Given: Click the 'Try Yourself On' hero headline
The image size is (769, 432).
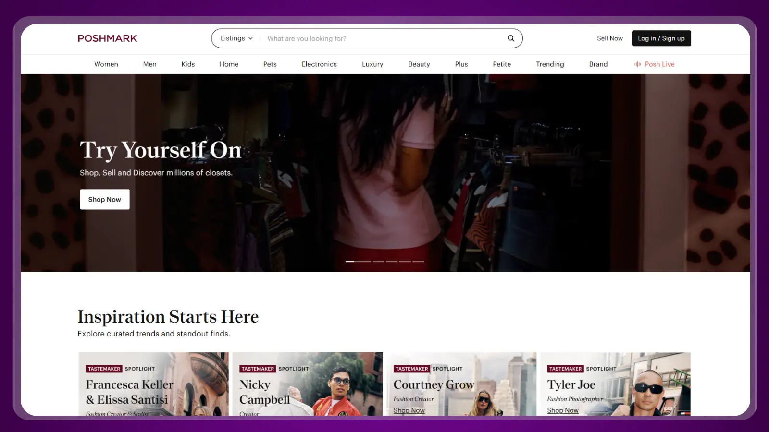Looking at the screenshot, I should tap(161, 150).
